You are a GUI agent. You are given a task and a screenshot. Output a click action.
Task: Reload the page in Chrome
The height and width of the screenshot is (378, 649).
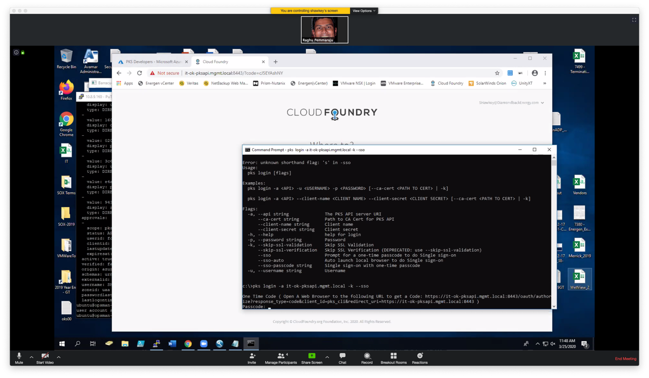click(139, 73)
